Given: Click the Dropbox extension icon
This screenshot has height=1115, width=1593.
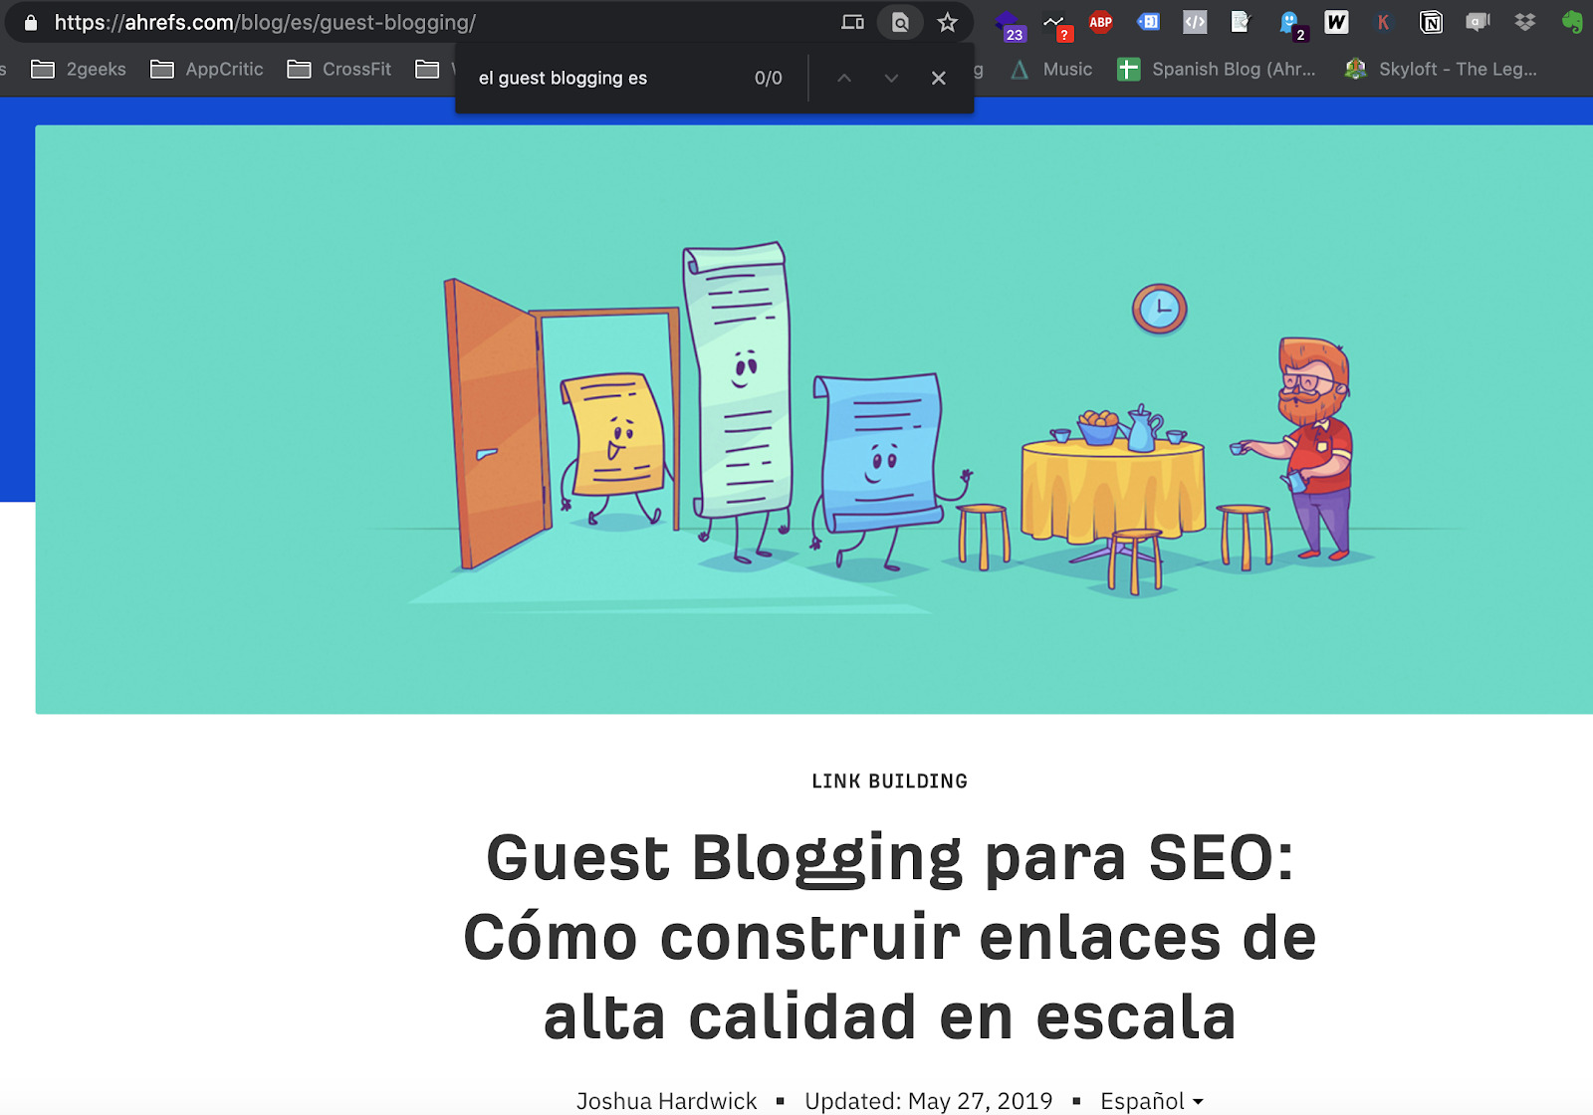Looking at the screenshot, I should tap(1524, 22).
